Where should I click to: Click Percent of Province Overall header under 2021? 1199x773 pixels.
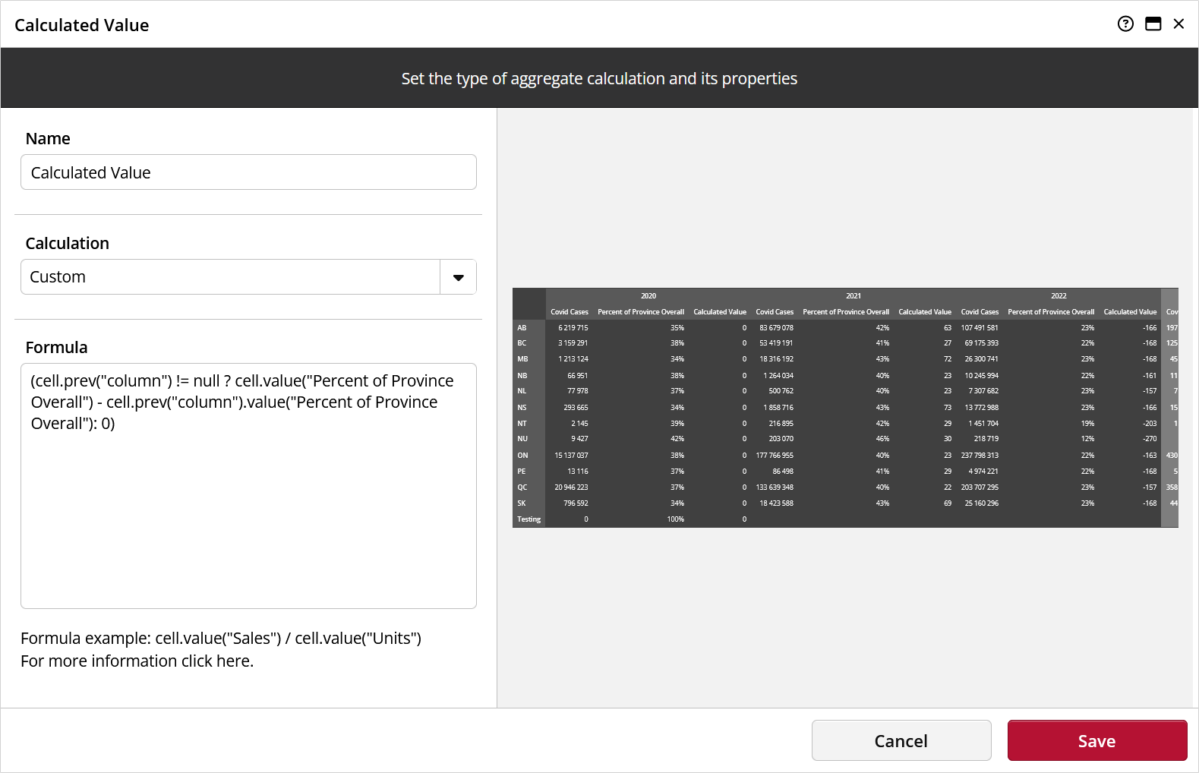pyautogui.click(x=846, y=312)
